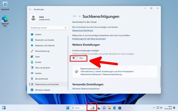Open Zeit und Sprache category
Image resolution: width=178 pixels, height=111 pixels.
click(48, 68)
